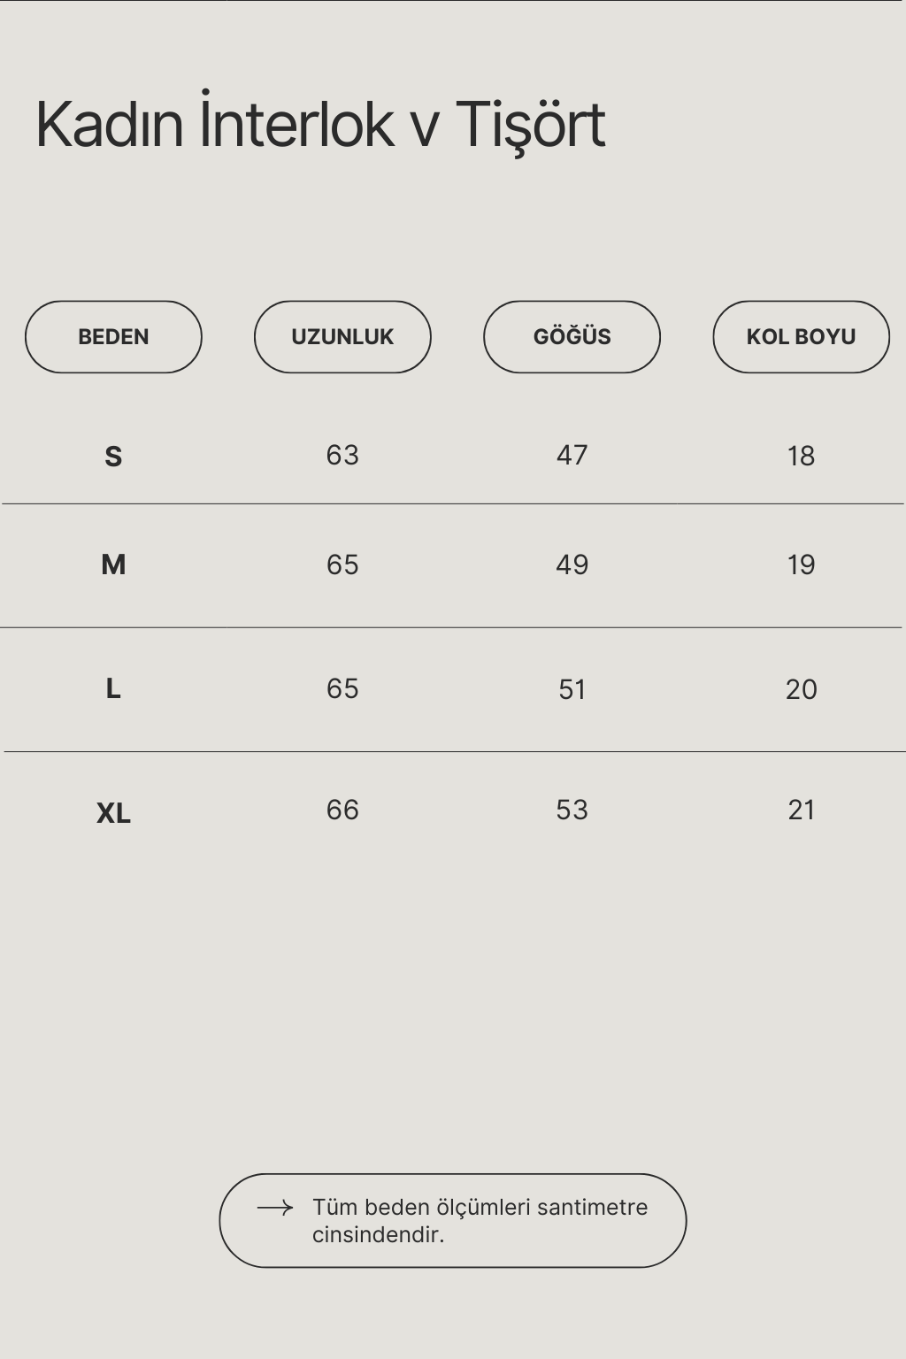The image size is (906, 1359).
Task: Select length value 66 in XL row
Action: 342,810
